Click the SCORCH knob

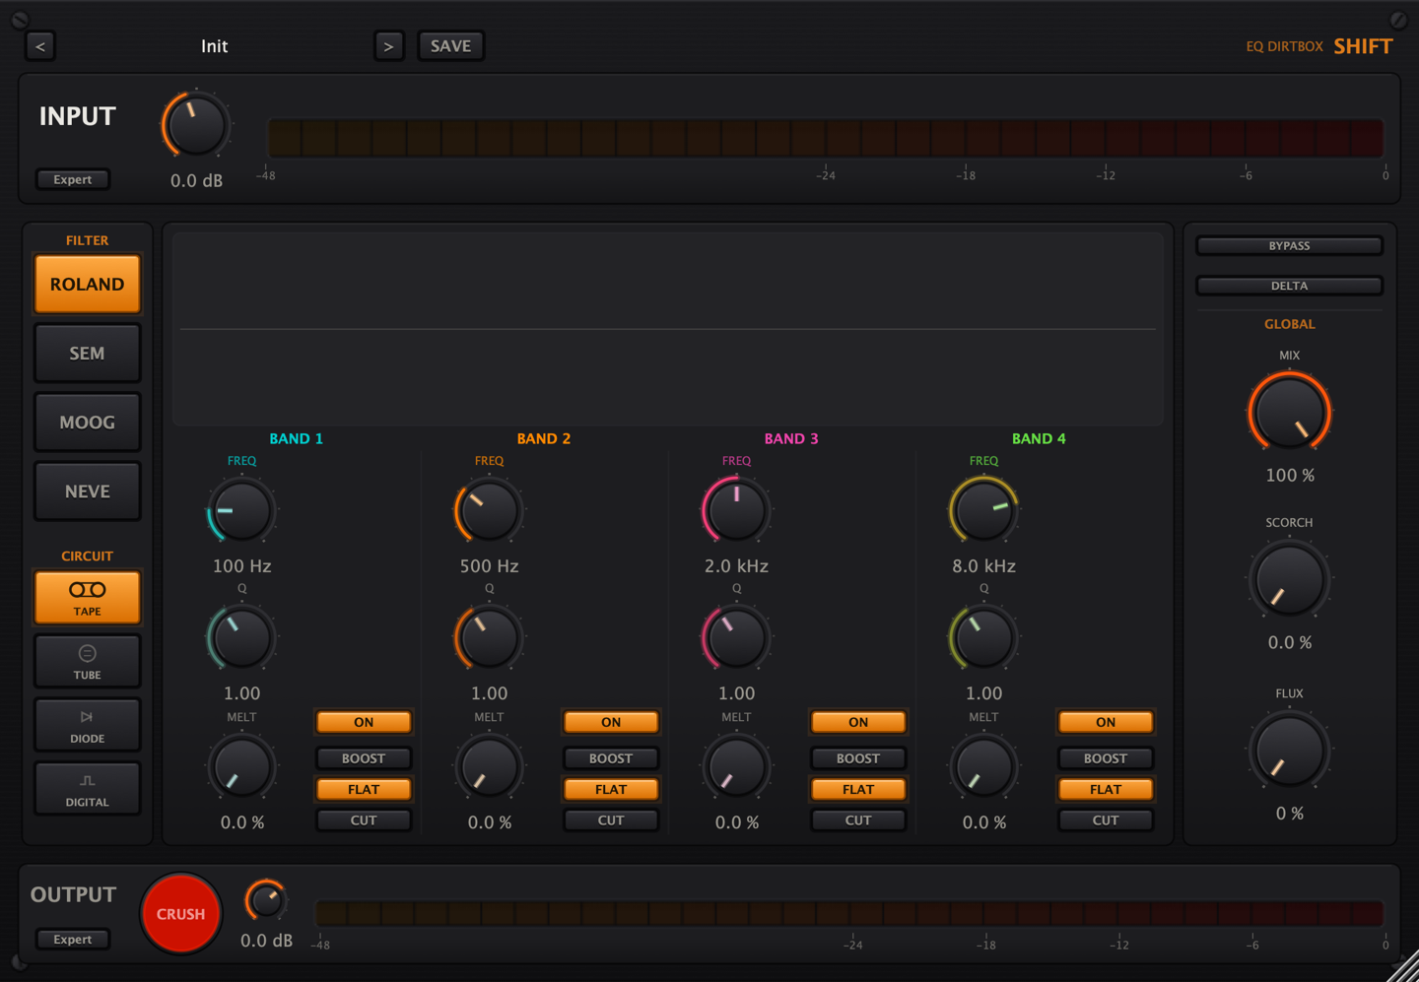coord(1289,578)
